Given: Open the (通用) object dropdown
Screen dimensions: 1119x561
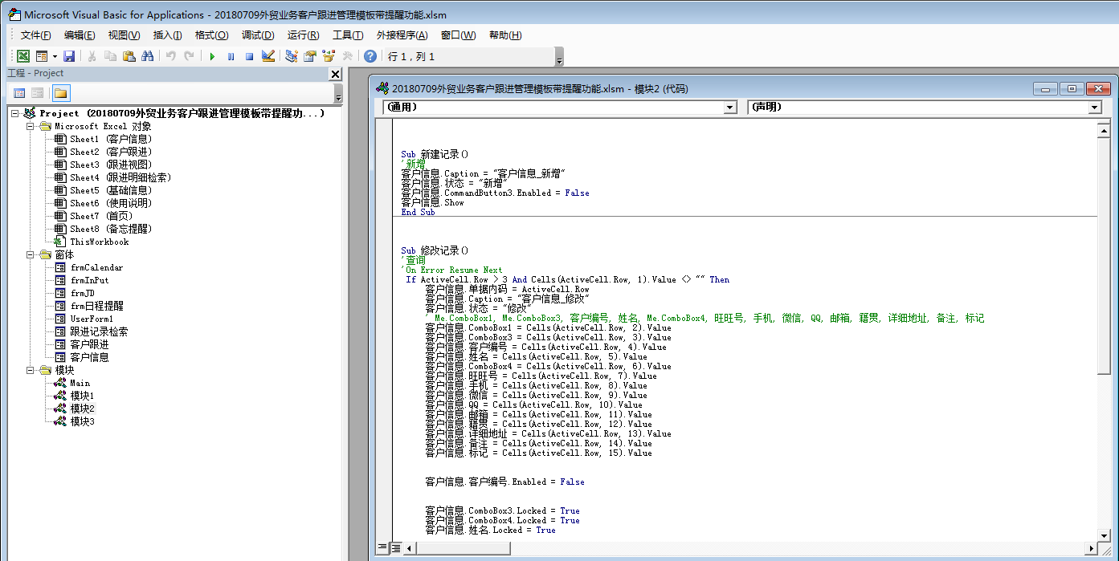Looking at the screenshot, I should [x=729, y=107].
